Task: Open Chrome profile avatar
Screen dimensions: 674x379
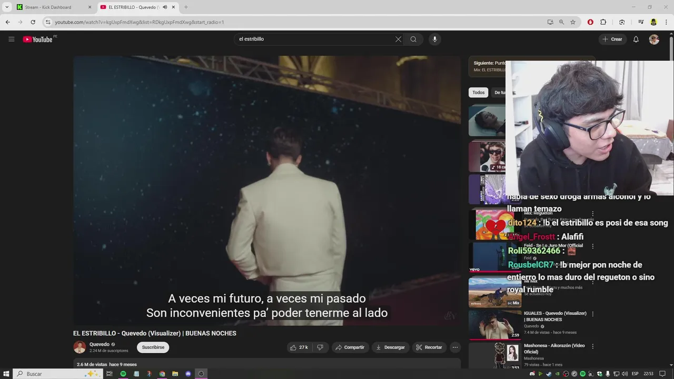Action: [653, 22]
